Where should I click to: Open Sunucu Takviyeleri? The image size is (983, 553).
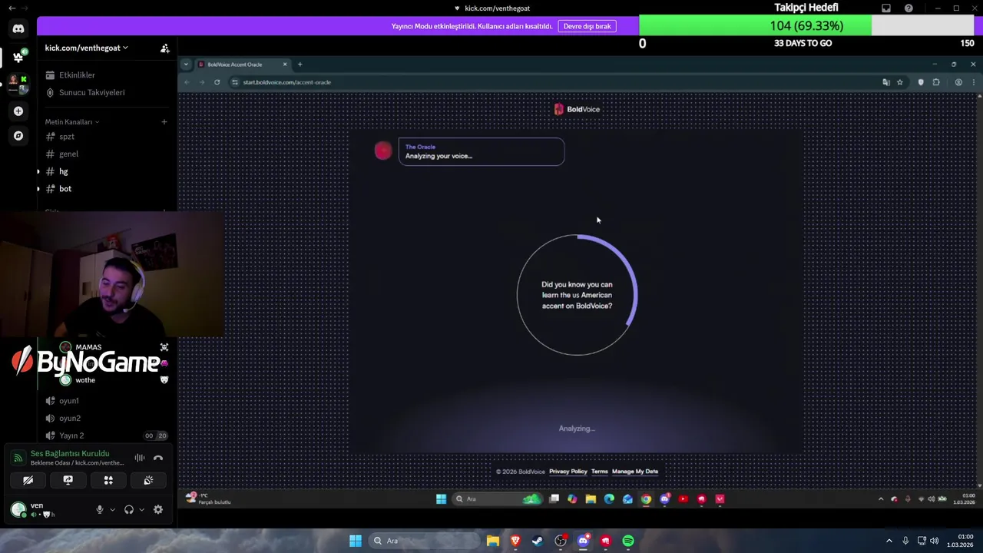91,92
